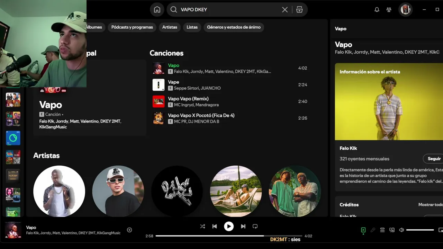
Task: Open Seppe Sirtori, JUANCHO artist link
Action: 197,88
